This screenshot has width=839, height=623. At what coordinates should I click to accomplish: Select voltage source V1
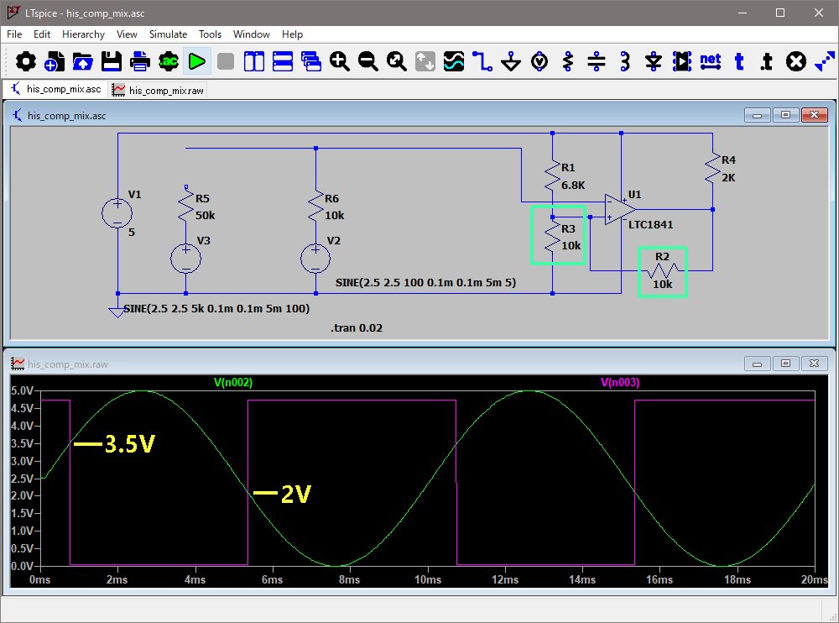click(x=117, y=213)
